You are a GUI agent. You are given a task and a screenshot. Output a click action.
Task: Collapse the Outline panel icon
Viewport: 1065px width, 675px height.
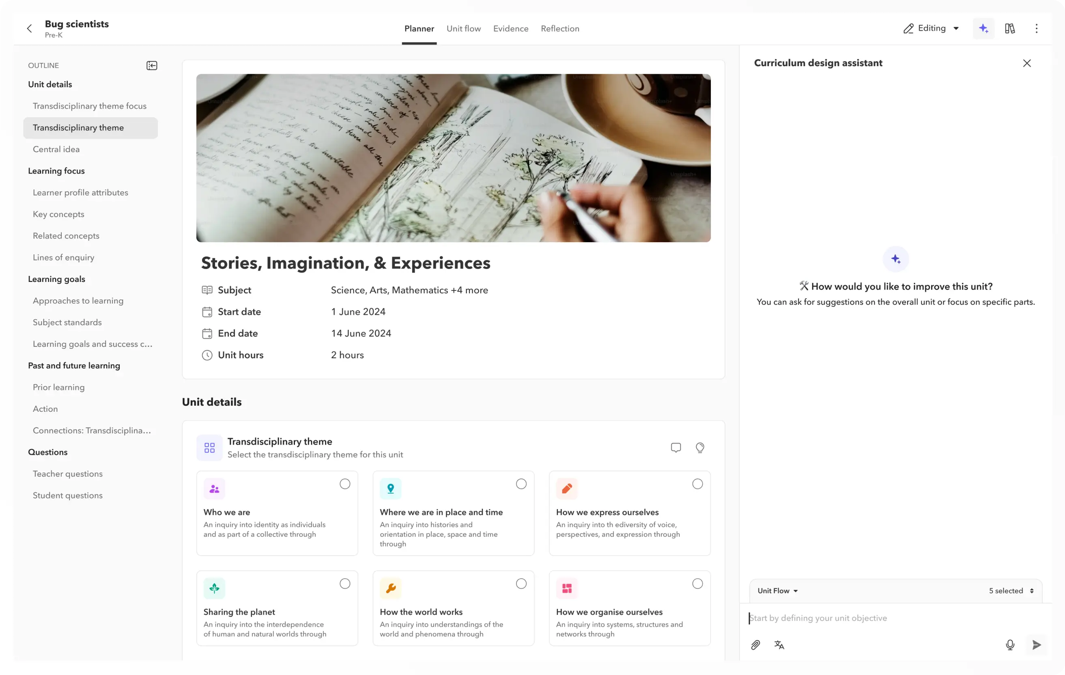click(x=152, y=65)
